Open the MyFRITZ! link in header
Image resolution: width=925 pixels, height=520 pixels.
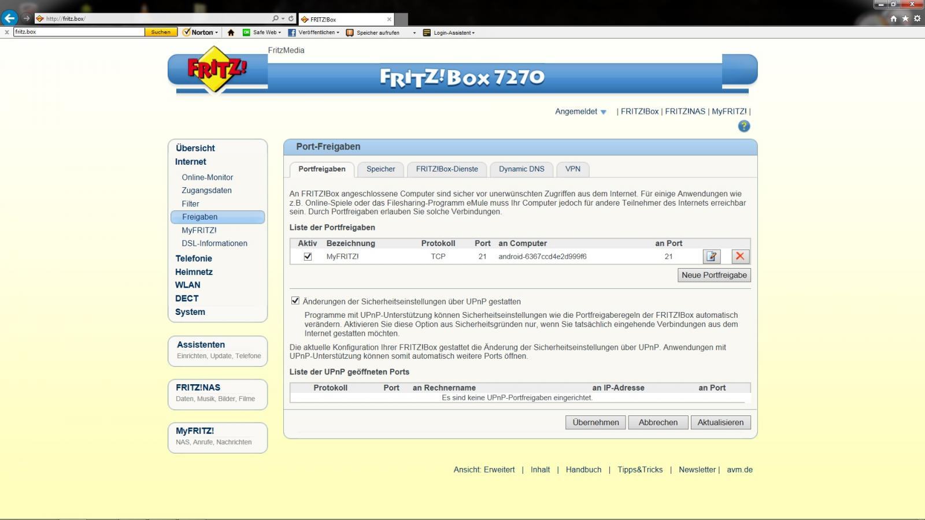pyautogui.click(x=729, y=112)
